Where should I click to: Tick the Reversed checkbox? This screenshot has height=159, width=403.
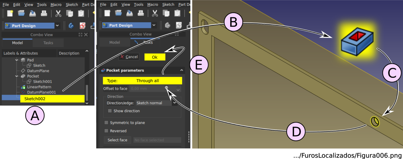[x=106, y=131]
